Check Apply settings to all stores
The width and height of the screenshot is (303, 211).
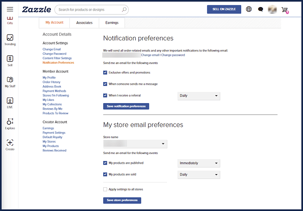tap(105, 189)
